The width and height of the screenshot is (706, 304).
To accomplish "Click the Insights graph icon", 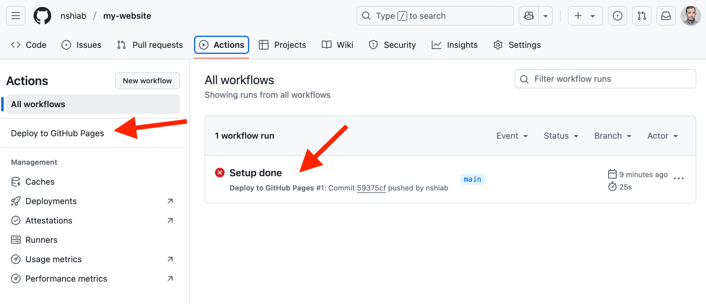I will click(x=437, y=45).
